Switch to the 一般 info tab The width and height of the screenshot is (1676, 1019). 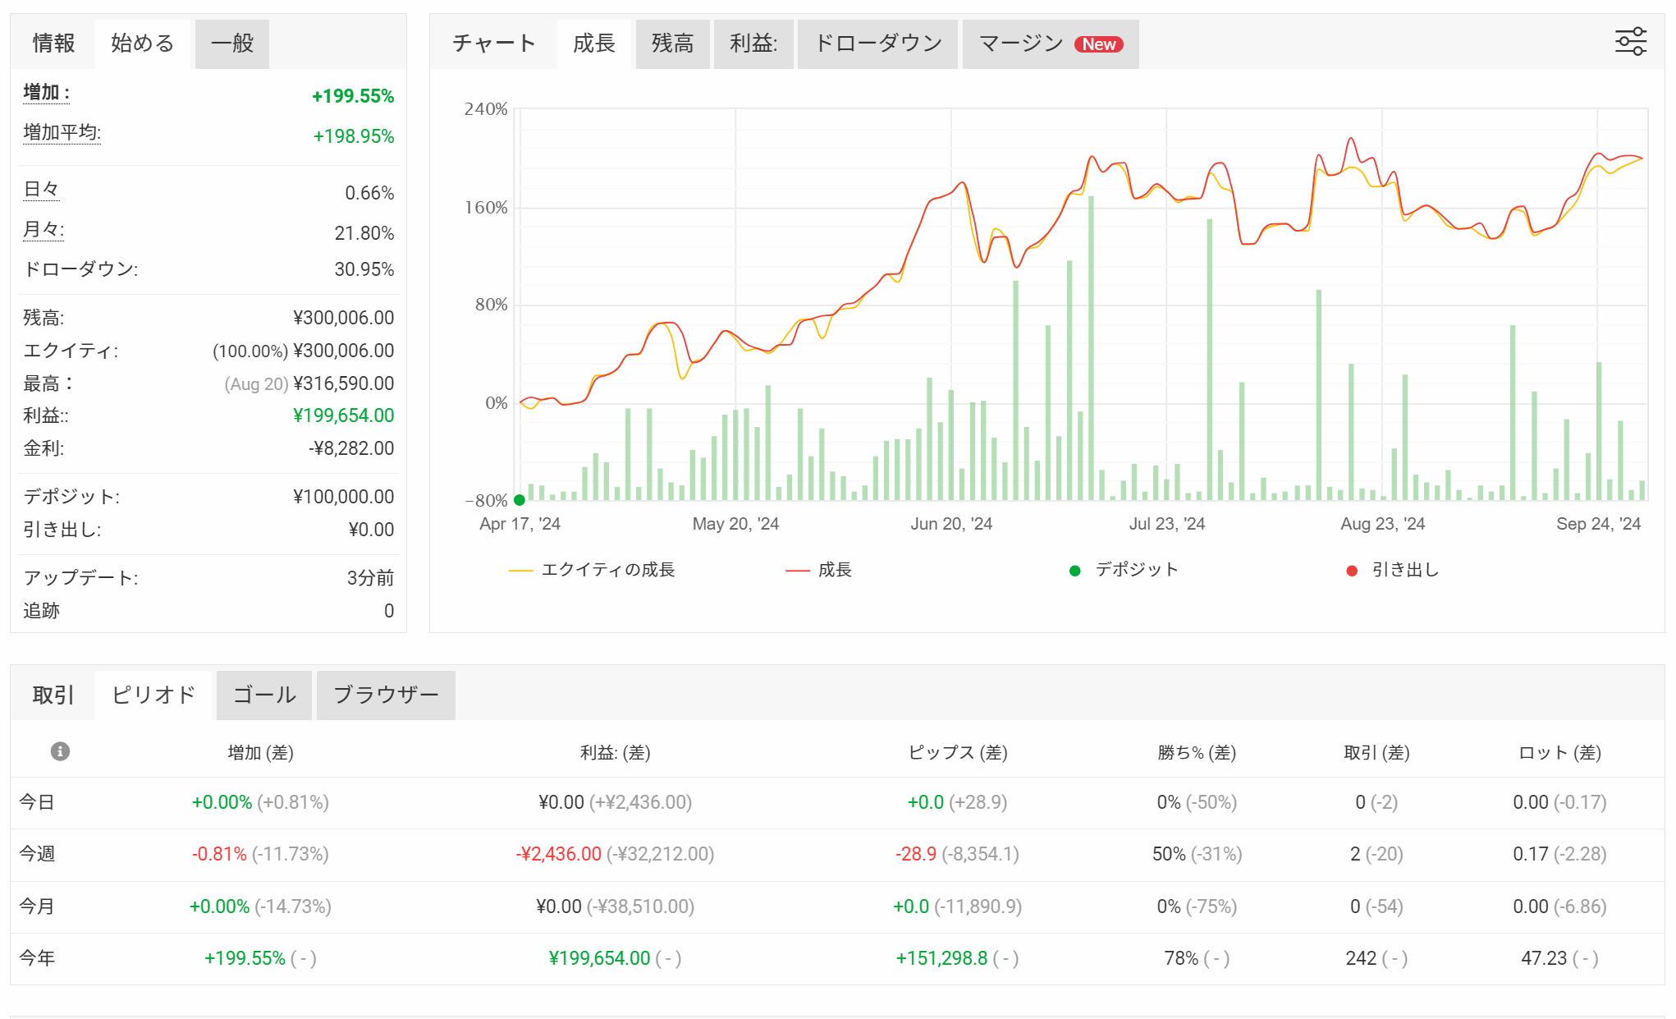tap(232, 44)
